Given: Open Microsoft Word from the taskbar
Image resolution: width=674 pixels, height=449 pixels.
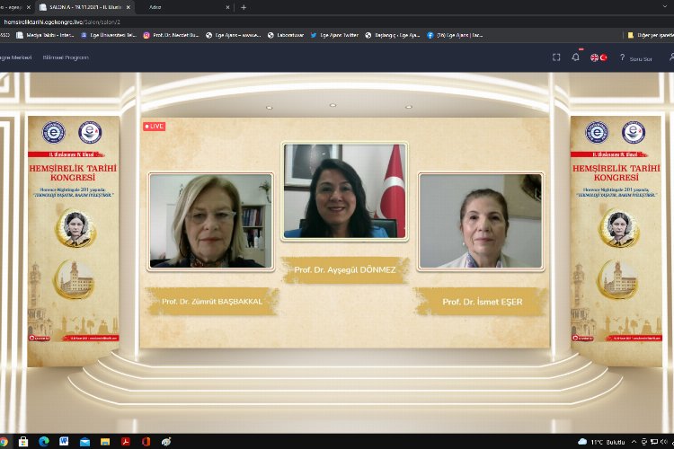Looking at the screenshot, I should (64, 442).
